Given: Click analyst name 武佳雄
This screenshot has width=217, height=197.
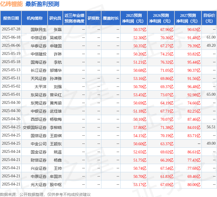Looking at the screenshot, I should 56,111.
